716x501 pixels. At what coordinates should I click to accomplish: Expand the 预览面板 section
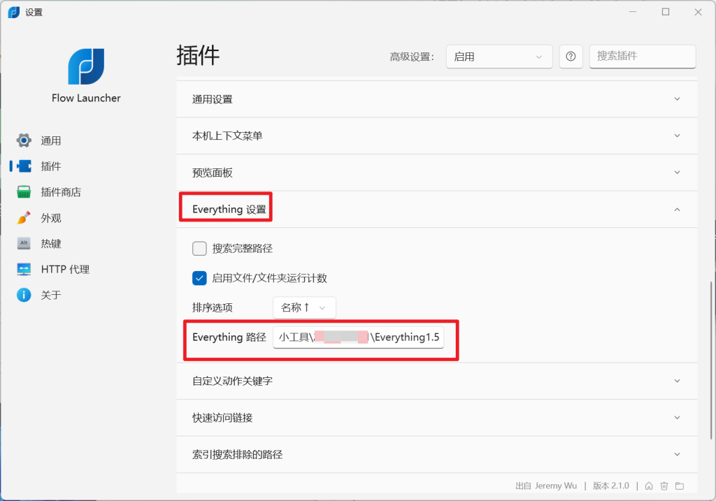pos(436,173)
